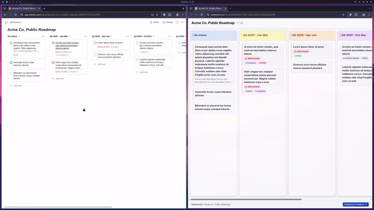The height and width of the screenshot is (210, 374).
Task: Open a new tab in TodoMirror window
Action: point(231,8)
